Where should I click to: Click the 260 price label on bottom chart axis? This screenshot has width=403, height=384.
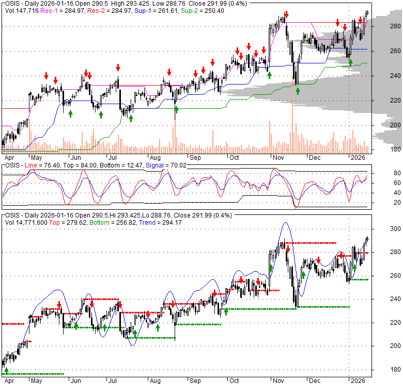(x=395, y=276)
